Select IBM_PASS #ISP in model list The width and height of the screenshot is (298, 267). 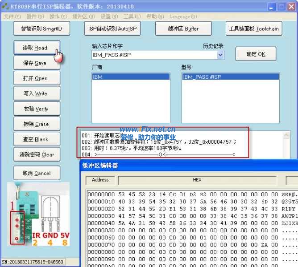pyautogui.click(x=230, y=77)
